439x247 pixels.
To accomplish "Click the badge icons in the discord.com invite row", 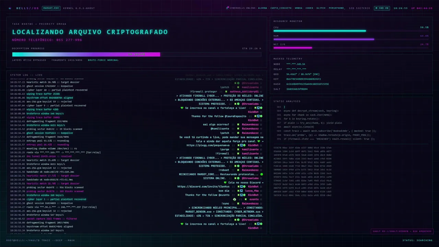I will tap(241, 187).
